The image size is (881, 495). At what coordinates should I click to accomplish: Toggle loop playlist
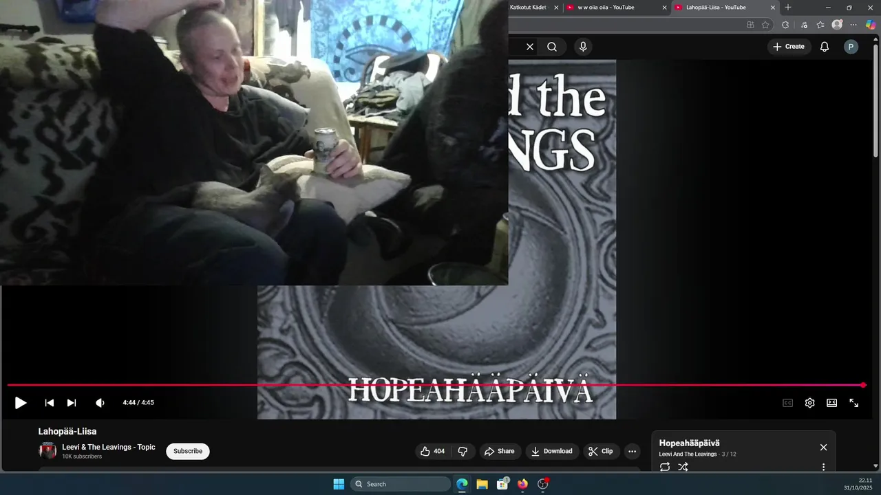(x=665, y=467)
